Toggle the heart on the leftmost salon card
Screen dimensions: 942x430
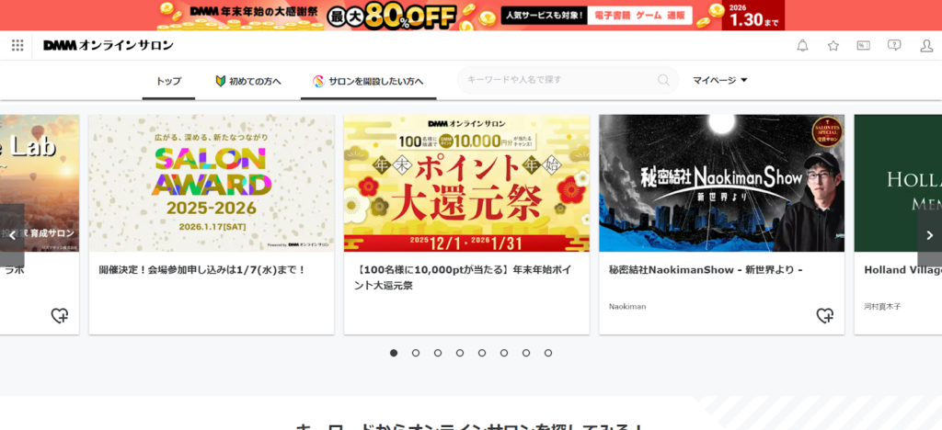(60, 315)
